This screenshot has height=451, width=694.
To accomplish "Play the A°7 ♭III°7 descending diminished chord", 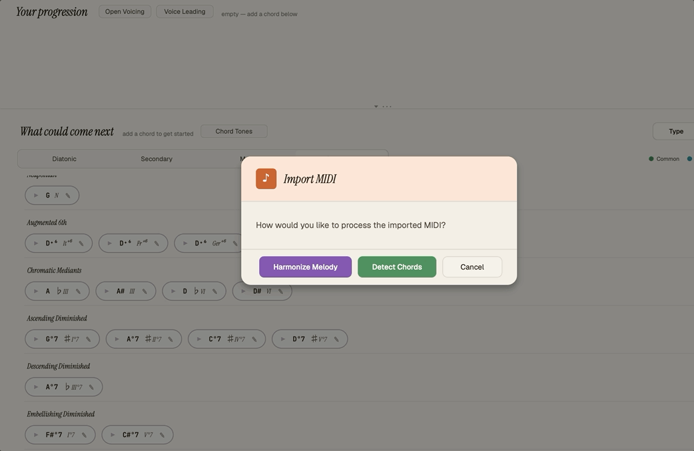I will tap(36, 387).
